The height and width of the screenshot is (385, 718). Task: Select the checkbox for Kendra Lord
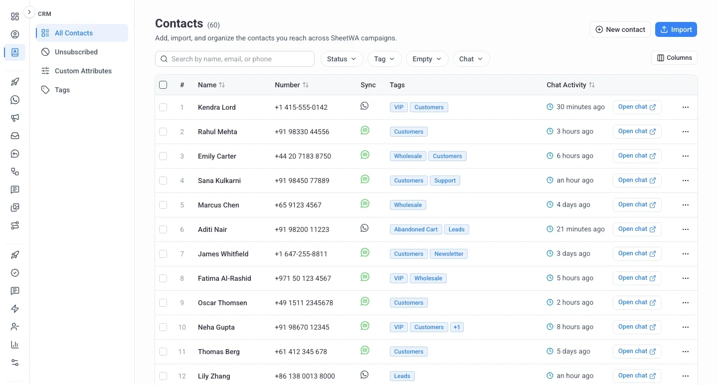click(x=163, y=107)
